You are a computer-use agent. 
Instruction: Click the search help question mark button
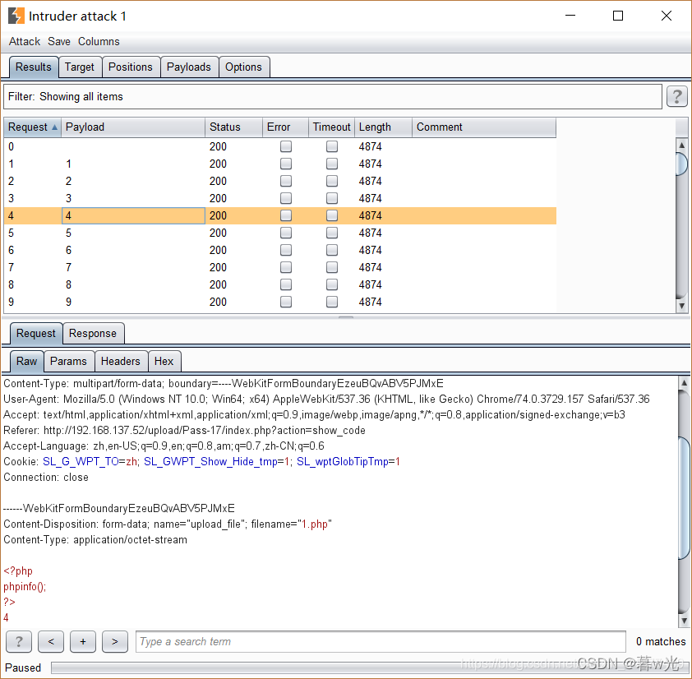pyautogui.click(x=19, y=641)
